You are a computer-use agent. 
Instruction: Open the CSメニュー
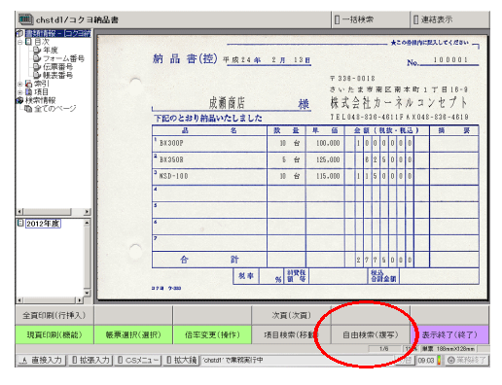coord(138,360)
